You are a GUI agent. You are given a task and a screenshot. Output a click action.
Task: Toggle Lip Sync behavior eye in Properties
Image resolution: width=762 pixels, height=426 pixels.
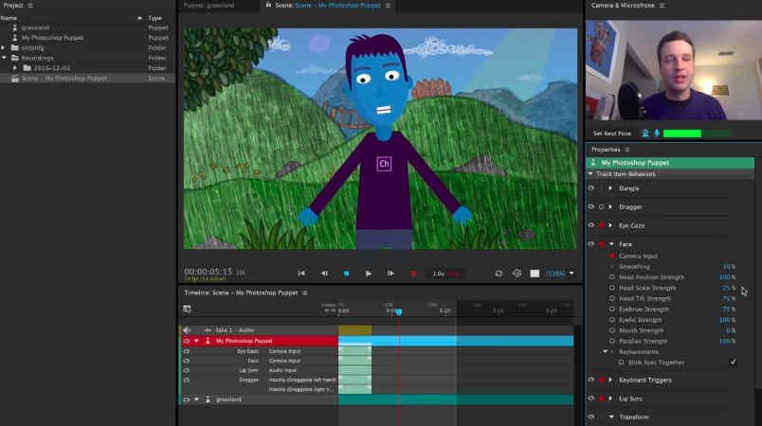pyautogui.click(x=591, y=399)
